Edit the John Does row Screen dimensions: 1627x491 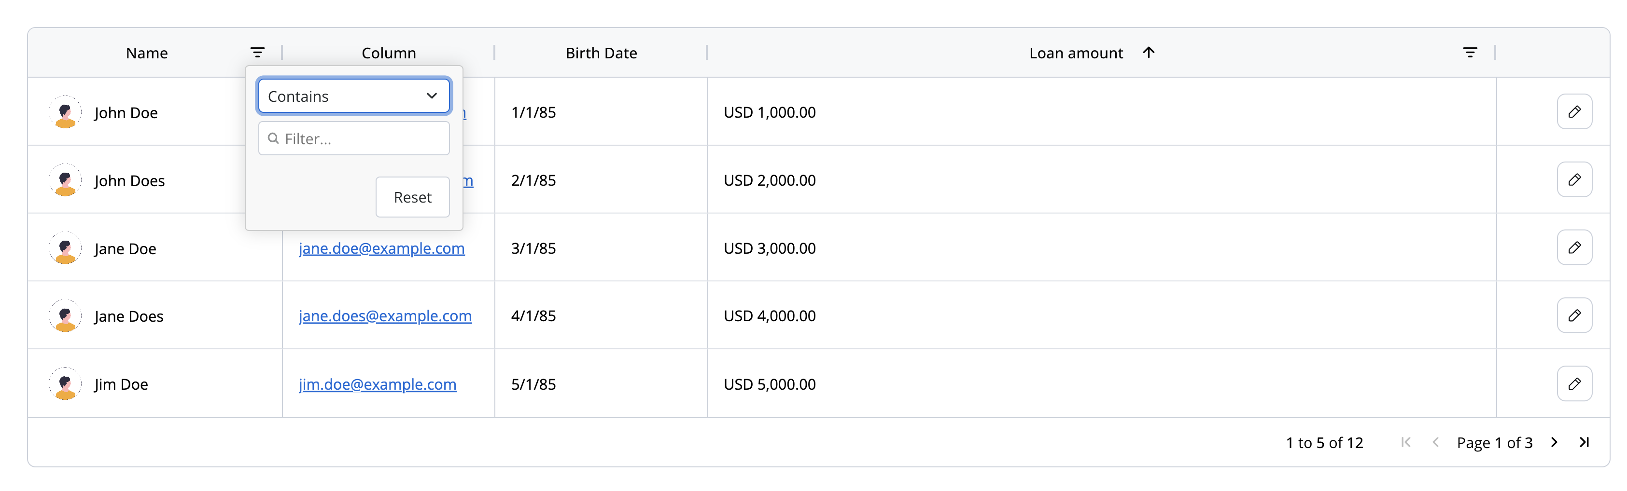(x=1574, y=180)
